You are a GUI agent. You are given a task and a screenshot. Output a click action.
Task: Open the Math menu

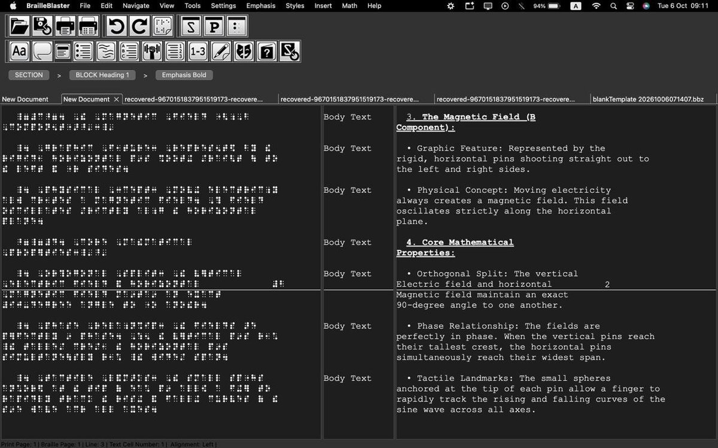(349, 6)
